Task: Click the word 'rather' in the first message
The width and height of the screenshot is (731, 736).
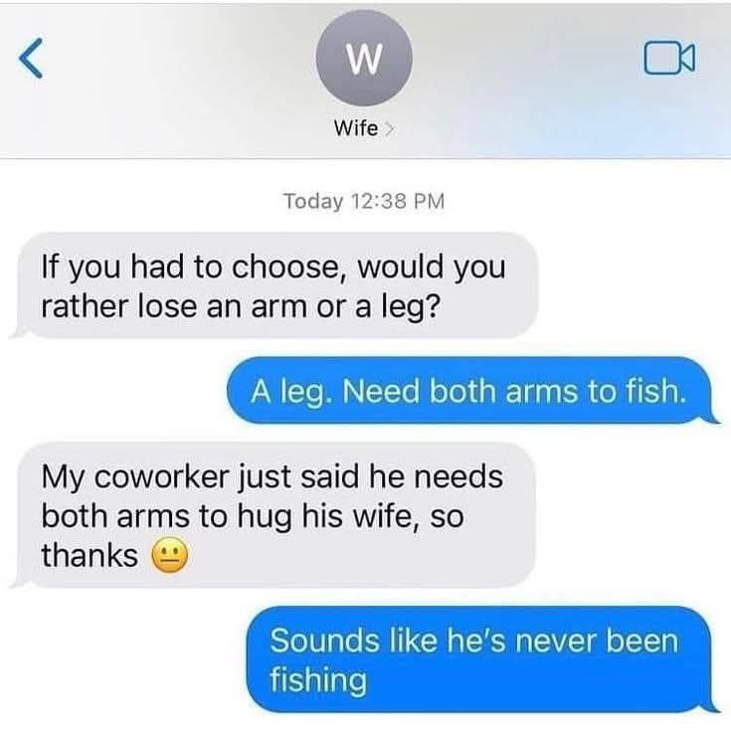Action: tap(84, 306)
